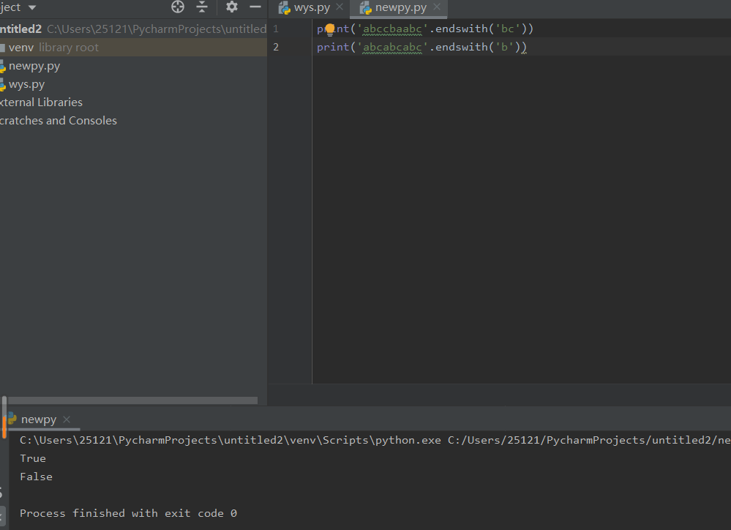Click the yellow intention lightbulb icon

point(330,30)
